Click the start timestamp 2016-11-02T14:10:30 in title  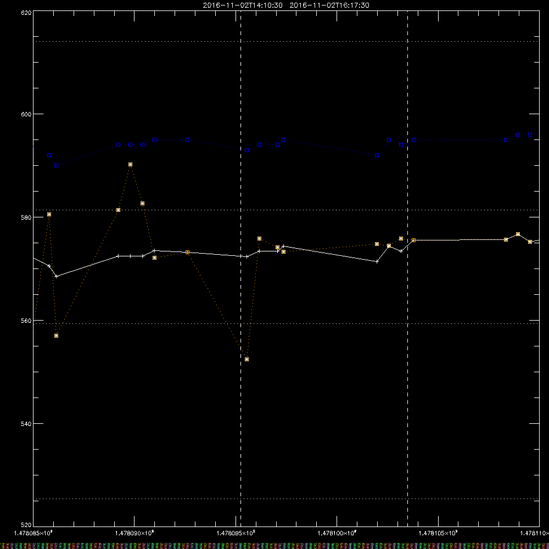pyautogui.click(x=243, y=5)
